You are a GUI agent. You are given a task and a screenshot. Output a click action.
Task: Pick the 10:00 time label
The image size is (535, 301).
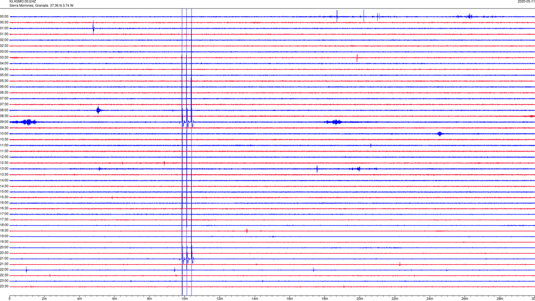(x=4, y=133)
